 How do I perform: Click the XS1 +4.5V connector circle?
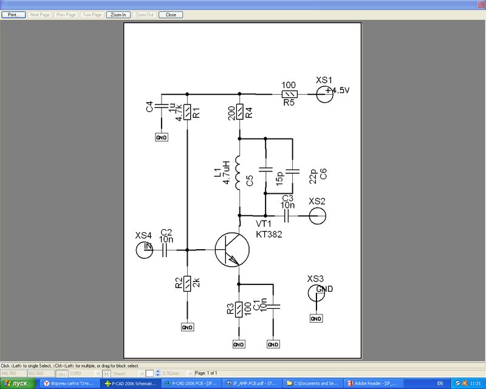coord(324,94)
